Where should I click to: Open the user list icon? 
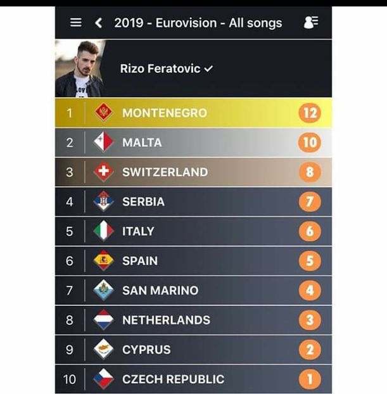click(310, 23)
